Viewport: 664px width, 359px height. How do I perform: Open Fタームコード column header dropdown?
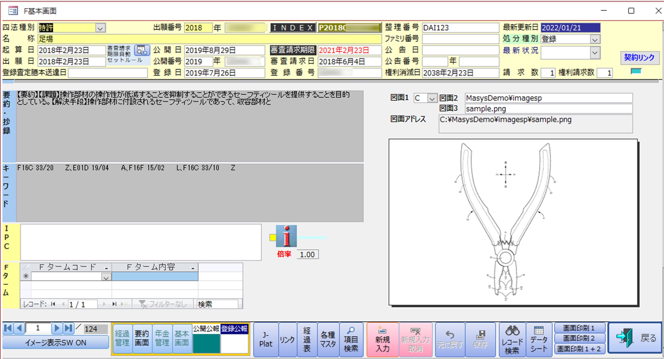point(106,268)
